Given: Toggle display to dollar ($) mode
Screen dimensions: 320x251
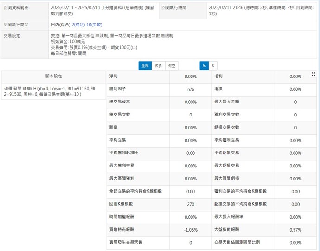Looking at the screenshot, I should (213, 66).
